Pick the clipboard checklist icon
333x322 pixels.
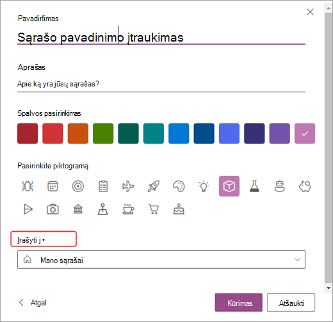tap(103, 186)
